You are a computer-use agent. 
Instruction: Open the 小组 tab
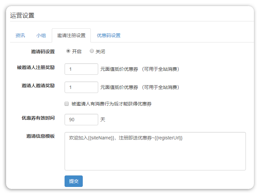click(x=41, y=35)
